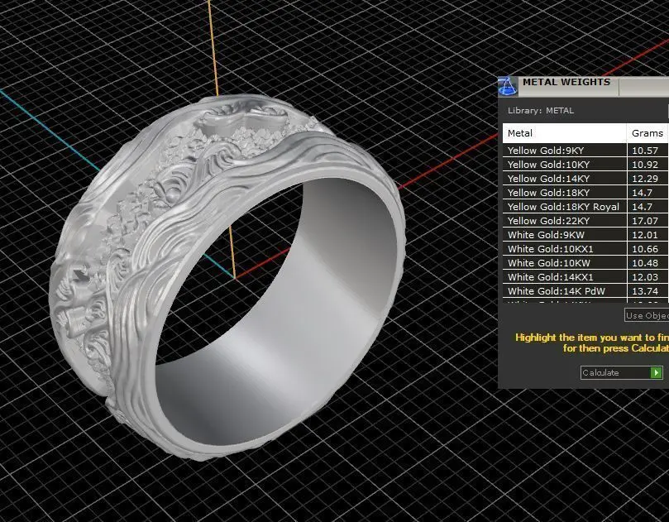Select the White Gold:9KW row

click(585, 235)
